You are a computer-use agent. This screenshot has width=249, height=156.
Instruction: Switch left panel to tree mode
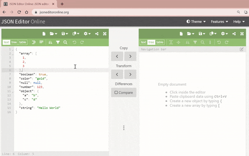click(x=14, y=42)
